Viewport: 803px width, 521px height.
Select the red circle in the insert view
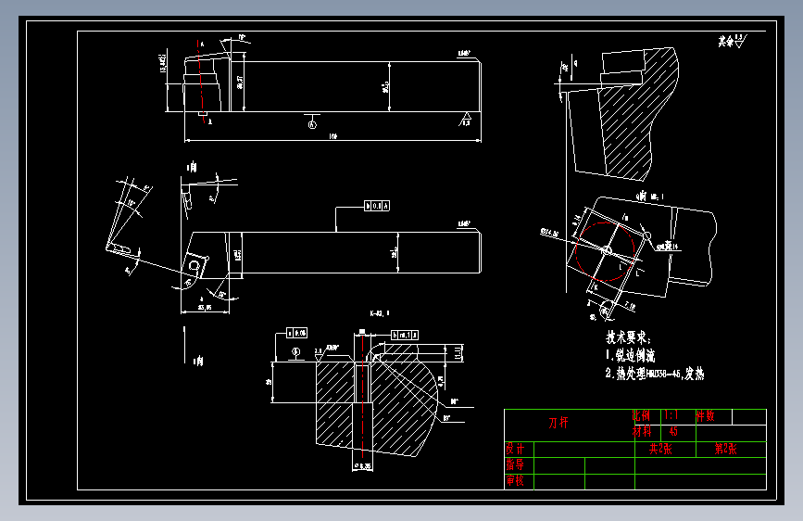click(606, 251)
